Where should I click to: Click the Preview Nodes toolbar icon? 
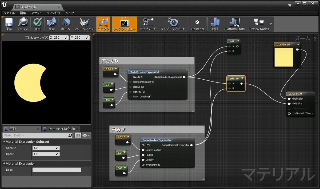pos(258,24)
